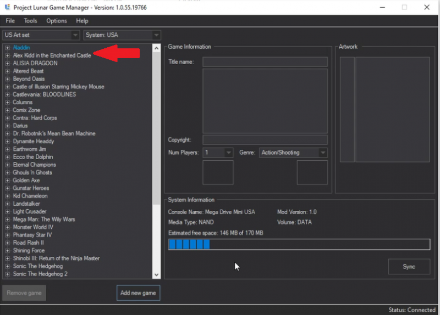Open the Options menu
The height and width of the screenshot is (315, 440).
tap(57, 21)
